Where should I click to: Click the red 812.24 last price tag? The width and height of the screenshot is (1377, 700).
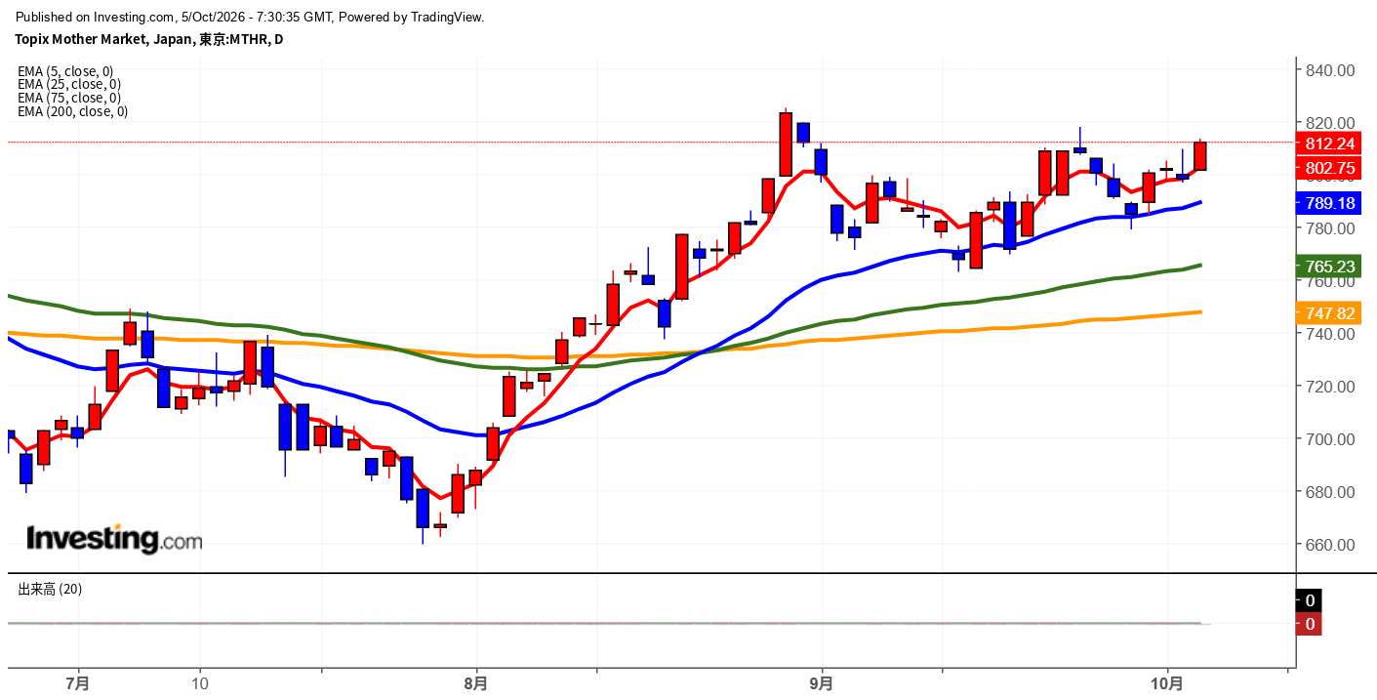1329,144
